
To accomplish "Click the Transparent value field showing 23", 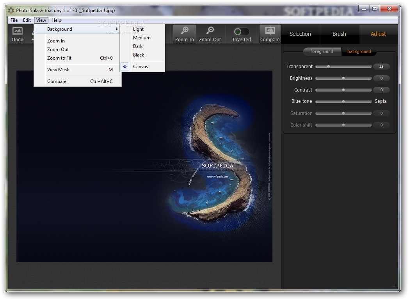I will click(x=381, y=66).
